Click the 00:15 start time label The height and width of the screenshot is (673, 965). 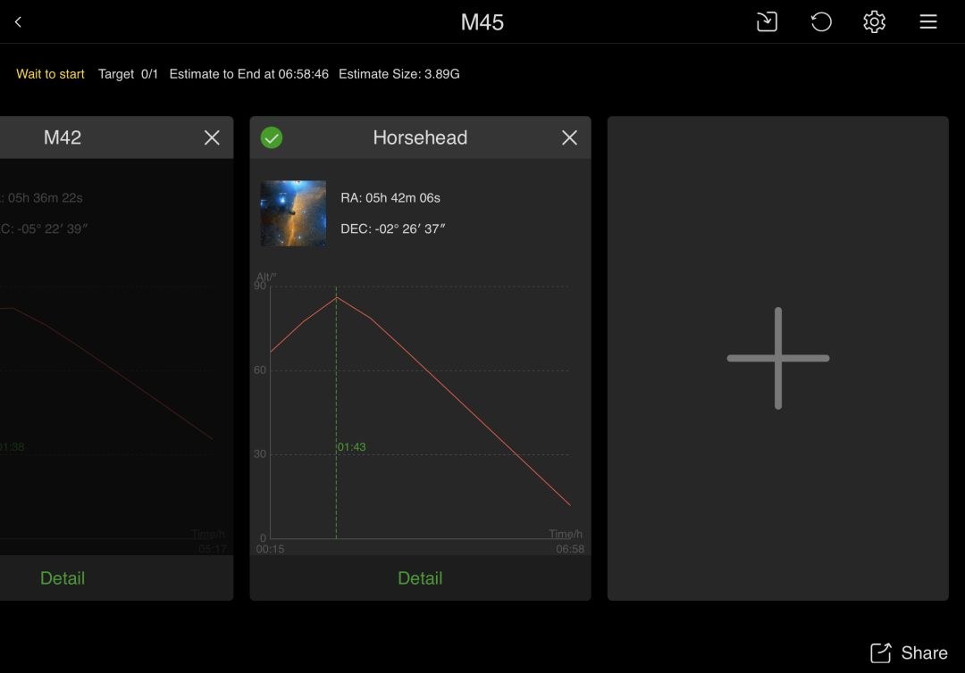[270, 549]
